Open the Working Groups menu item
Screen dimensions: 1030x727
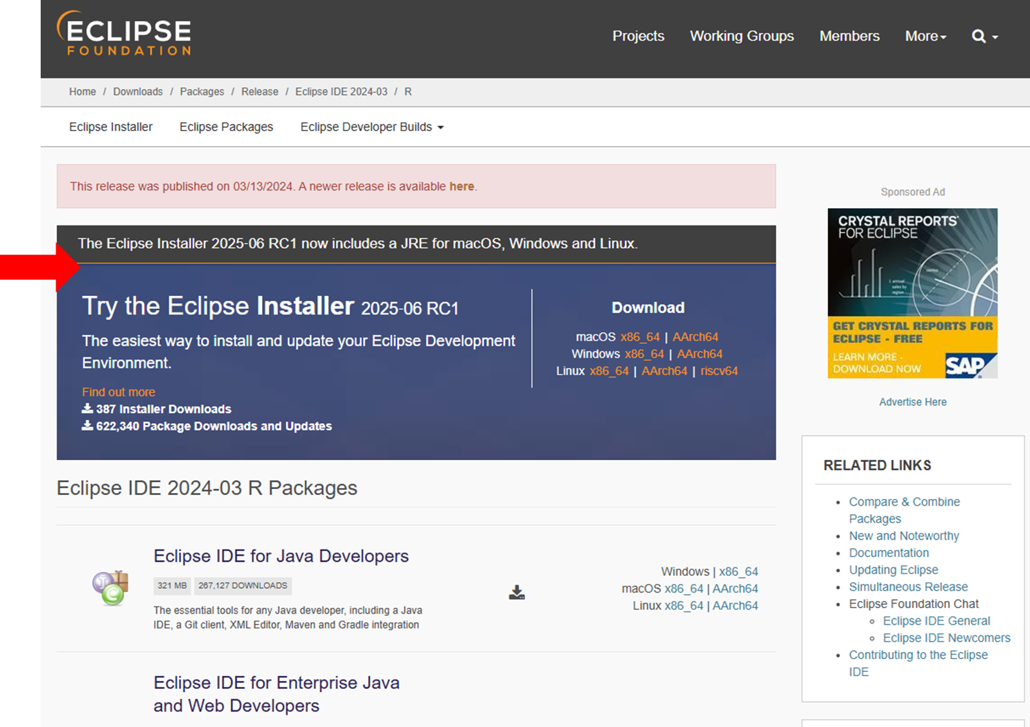click(742, 36)
